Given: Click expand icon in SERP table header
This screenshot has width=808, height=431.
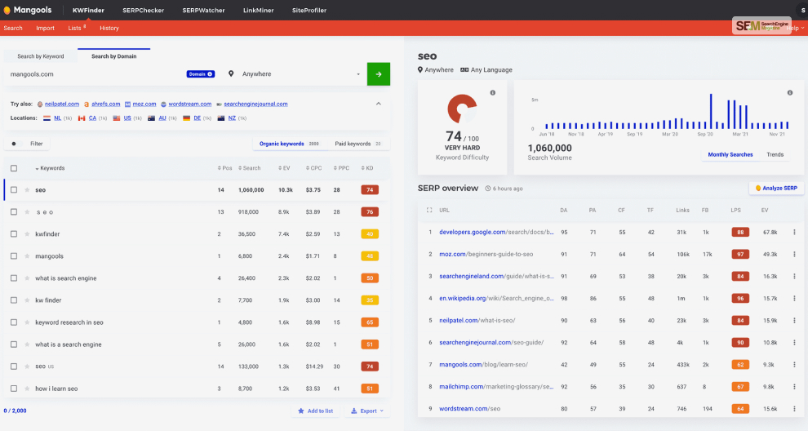Looking at the screenshot, I should 429,211.
